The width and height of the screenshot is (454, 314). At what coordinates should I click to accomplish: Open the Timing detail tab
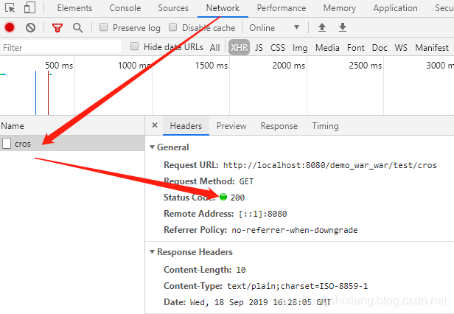tap(325, 126)
